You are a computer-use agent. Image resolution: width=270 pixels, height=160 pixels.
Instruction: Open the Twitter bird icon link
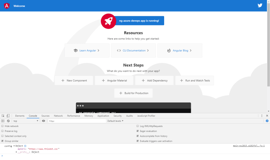[260, 5]
